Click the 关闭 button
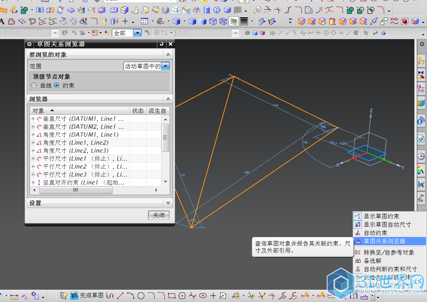 [159, 215]
